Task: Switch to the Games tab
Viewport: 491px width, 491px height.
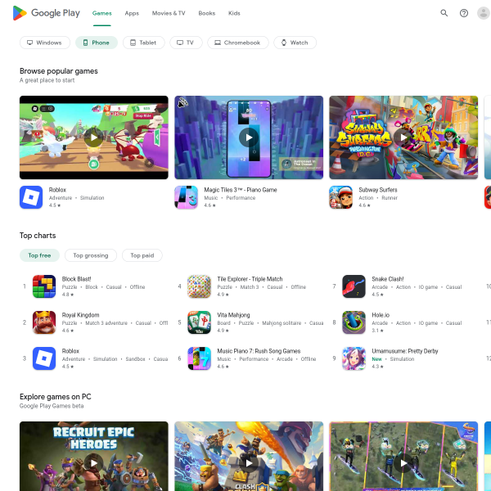Action: [101, 13]
